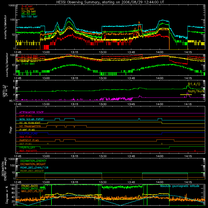Click the DECIMATION_ENERGY legend label
The width and height of the screenshot is (208, 208).
coord(33,161)
